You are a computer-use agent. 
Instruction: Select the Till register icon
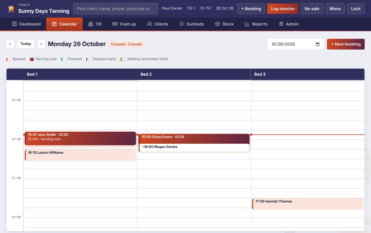(x=91, y=24)
